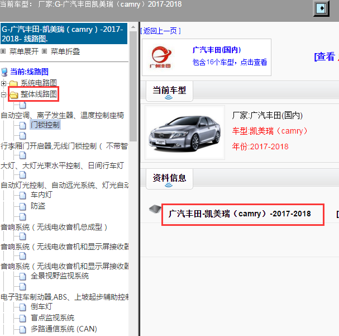Click the computer icon beside 当前:线路图
The image size is (339, 336).
(4, 72)
